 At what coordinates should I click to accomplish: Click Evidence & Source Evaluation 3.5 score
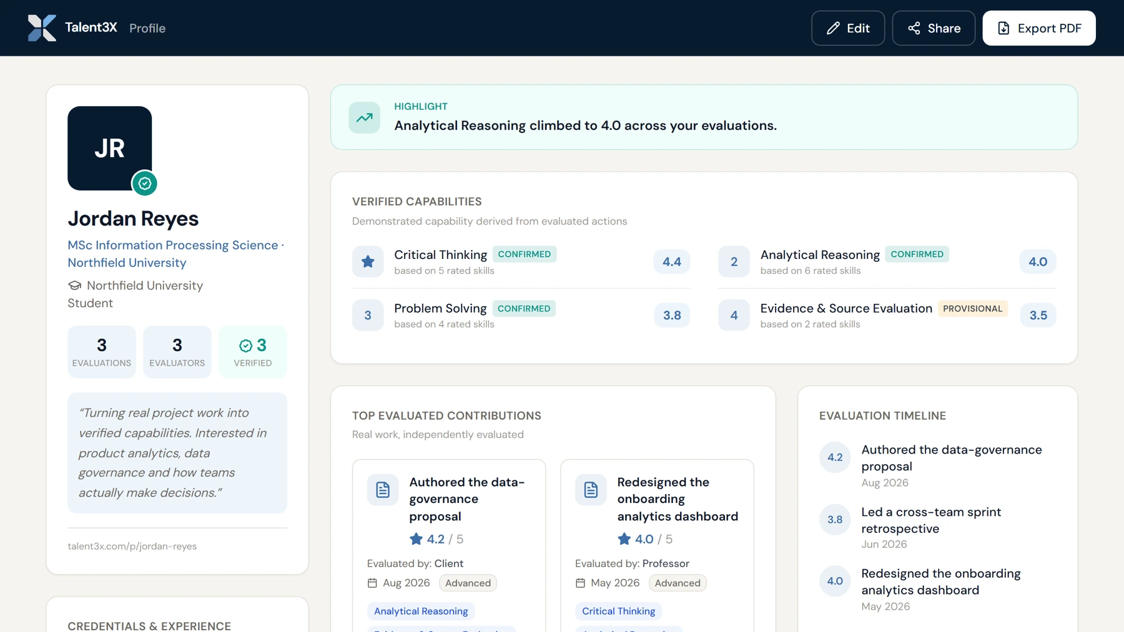[x=1038, y=316]
